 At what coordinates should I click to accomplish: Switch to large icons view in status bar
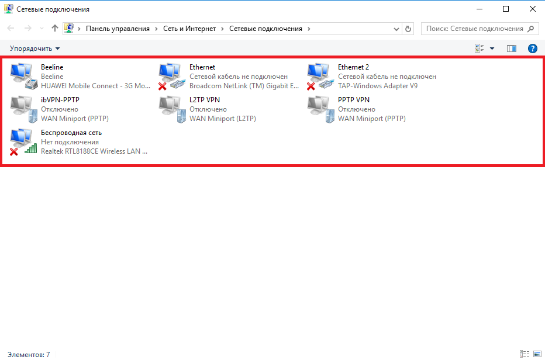click(x=537, y=354)
